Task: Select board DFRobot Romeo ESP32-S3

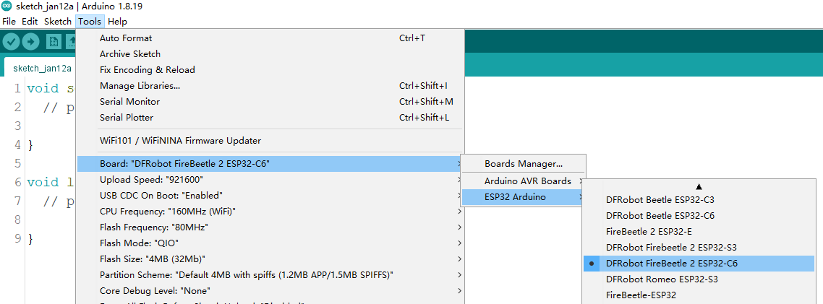Action: pos(699,279)
